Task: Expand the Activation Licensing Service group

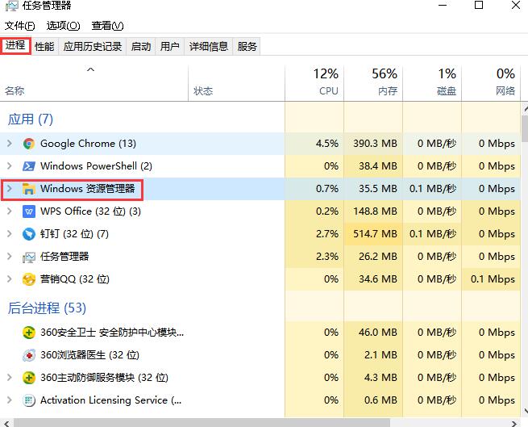Action: click(10, 400)
